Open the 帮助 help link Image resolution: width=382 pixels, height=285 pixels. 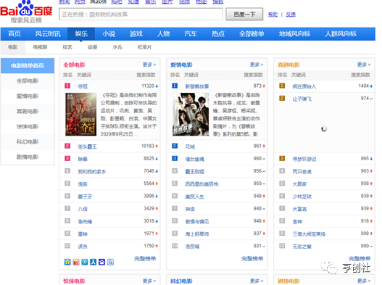(273, 15)
